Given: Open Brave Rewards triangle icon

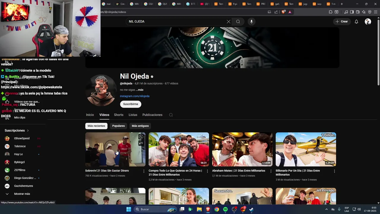Looking at the screenshot, I should tap(290, 12).
